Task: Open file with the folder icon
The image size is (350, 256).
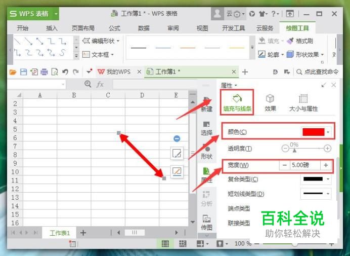Action: click(x=13, y=72)
